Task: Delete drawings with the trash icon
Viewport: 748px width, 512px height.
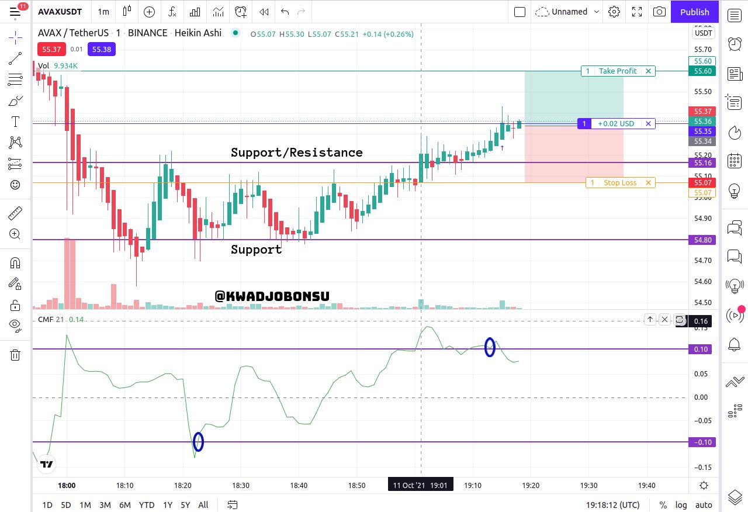Action: click(x=15, y=355)
